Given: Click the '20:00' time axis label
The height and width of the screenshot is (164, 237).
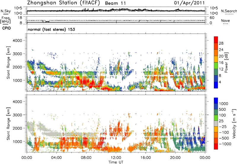Looking at the screenshot, I should (175, 158).
